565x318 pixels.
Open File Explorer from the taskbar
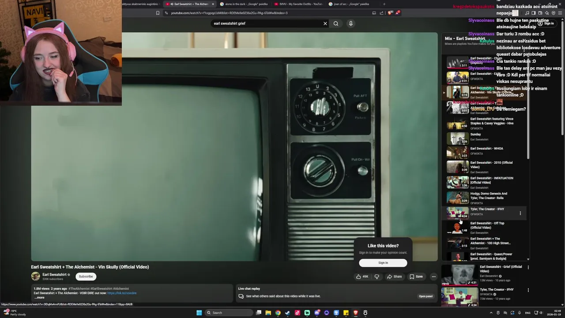pos(268,313)
